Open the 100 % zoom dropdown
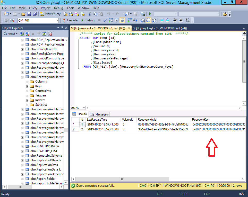This screenshot has height=197, width=248. pyautogui.click(x=84, y=108)
